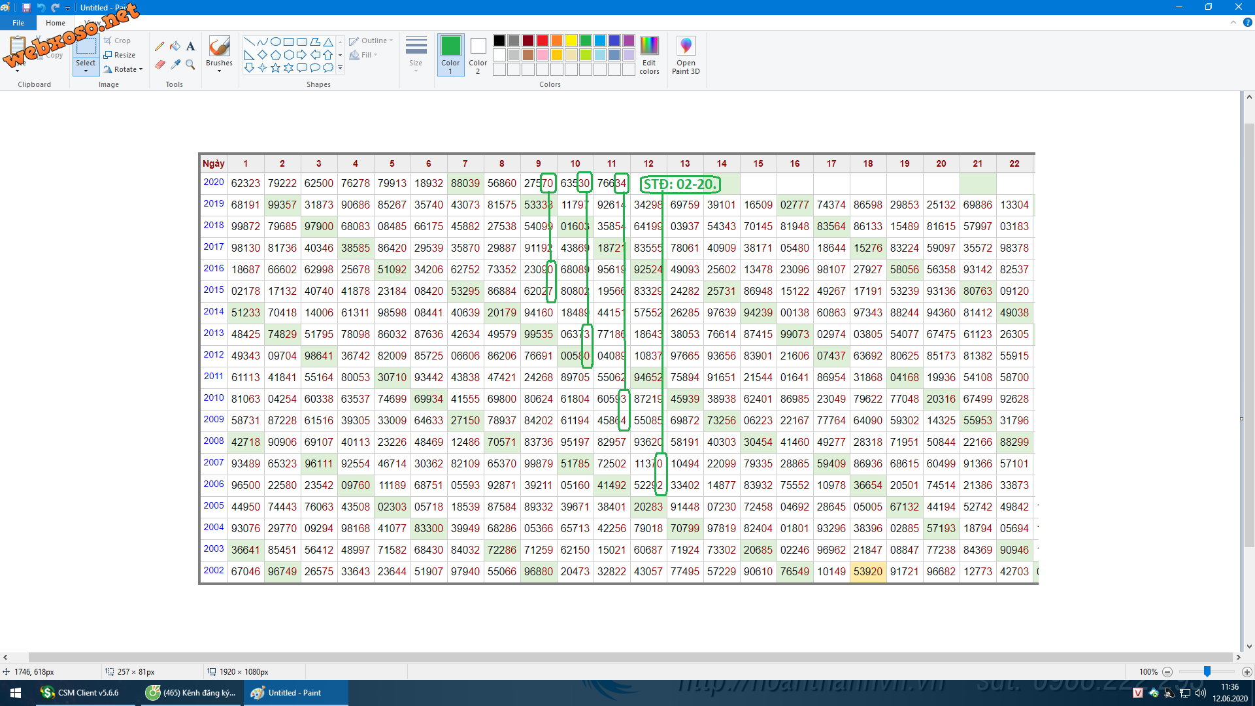Redo the action in title bar

55,7
